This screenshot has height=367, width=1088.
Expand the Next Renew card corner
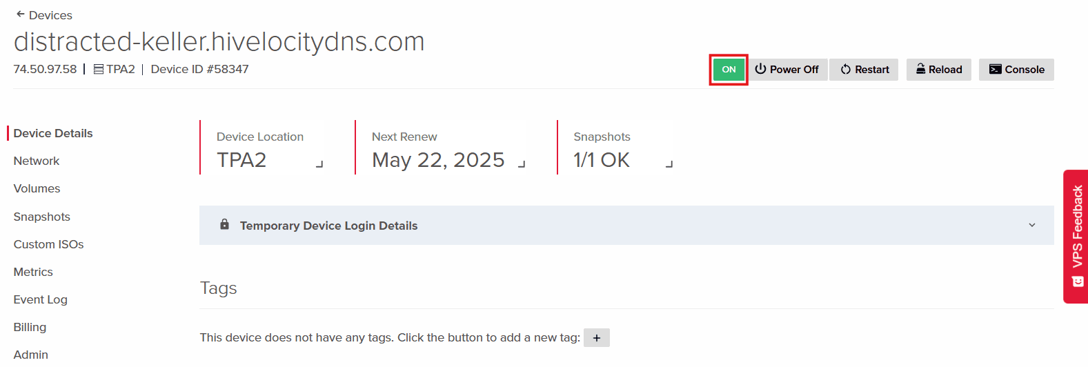522,164
